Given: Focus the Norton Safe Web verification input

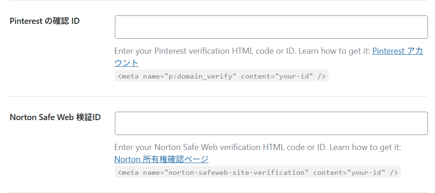Looking at the screenshot, I should tap(271, 123).
